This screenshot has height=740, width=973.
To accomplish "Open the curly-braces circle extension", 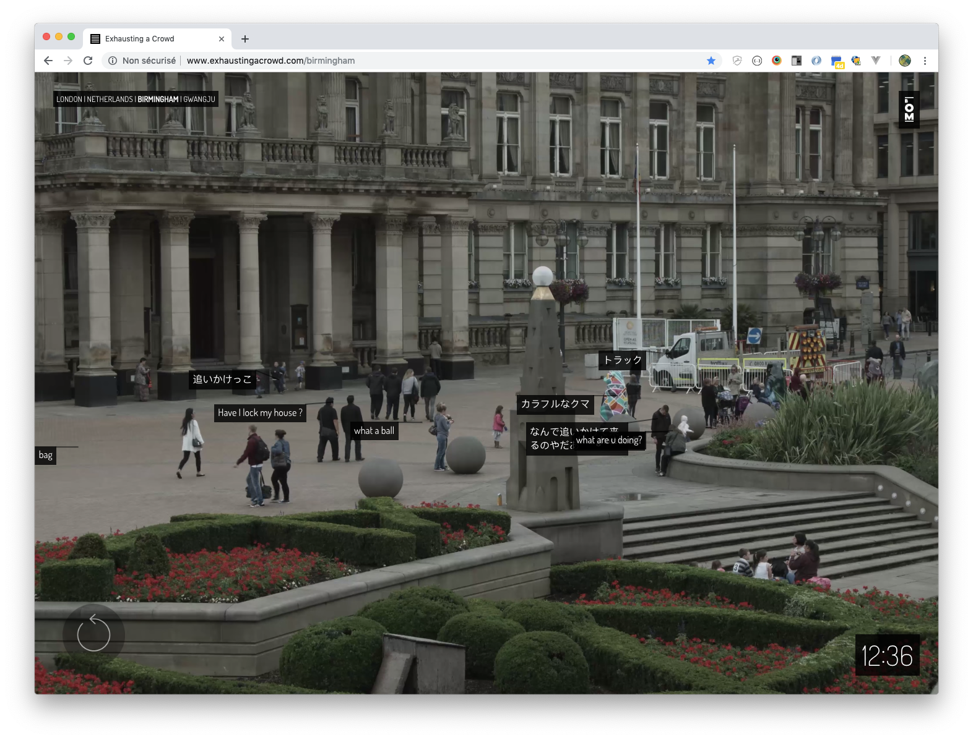I will [x=757, y=61].
